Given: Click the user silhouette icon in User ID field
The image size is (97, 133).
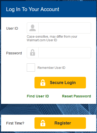Looking at the screenshot, I should click(x=32, y=28).
